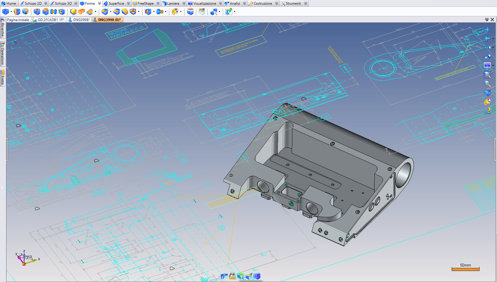Click the blue caliper measure icon at bottom
The image size is (497, 282).
pos(224,276)
